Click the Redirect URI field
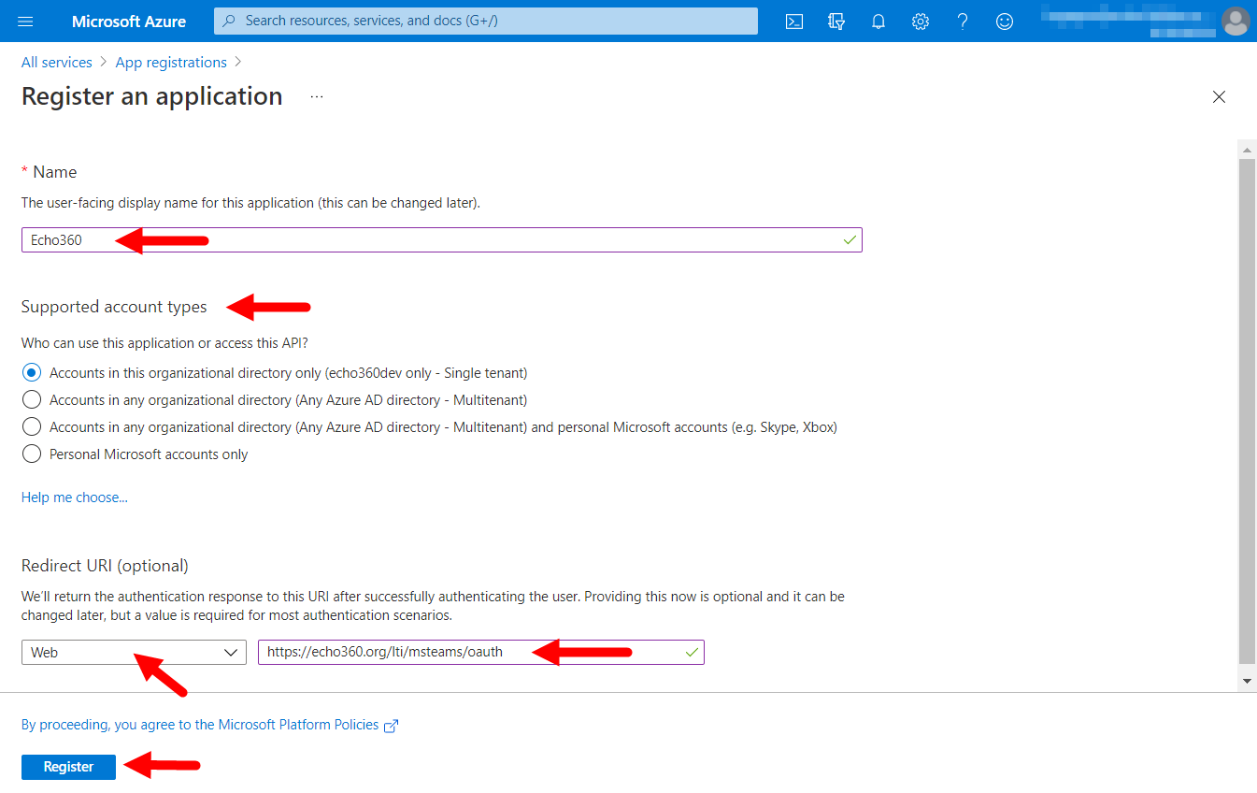1257x793 pixels. click(x=481, y=652)
